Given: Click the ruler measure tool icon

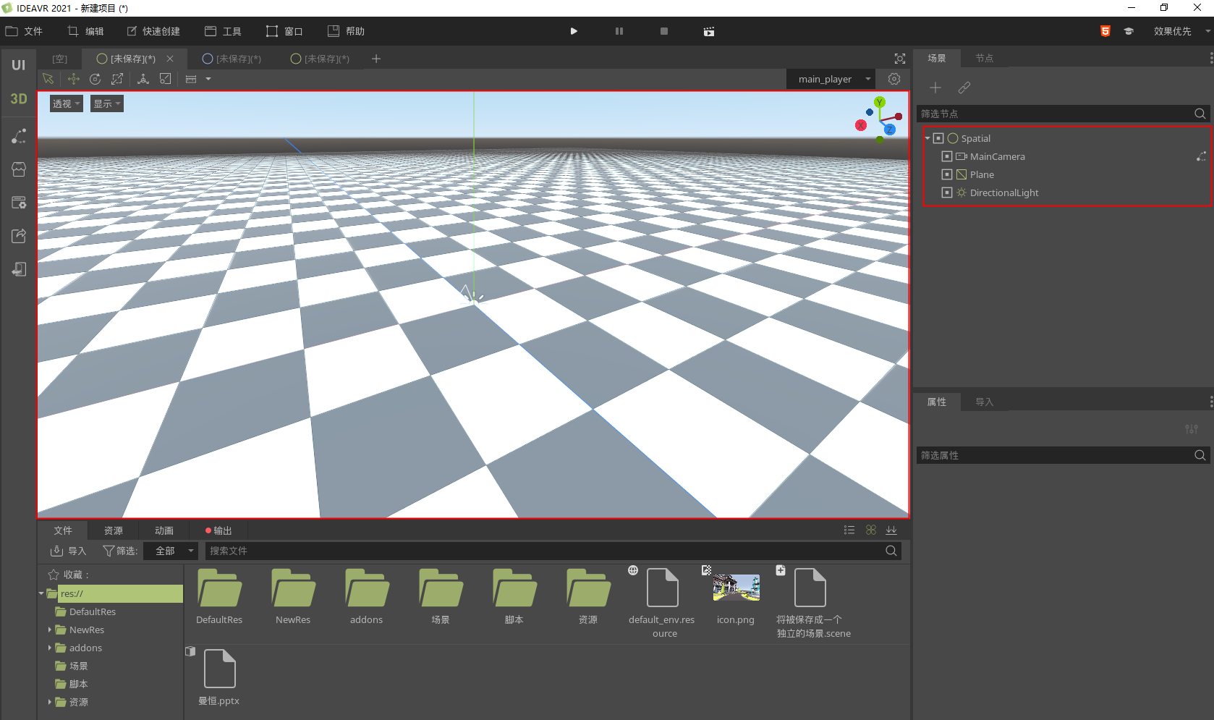Looking at the screenshot, I should pos(191,79).
